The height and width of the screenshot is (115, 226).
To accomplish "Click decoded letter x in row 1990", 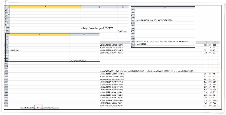I will pos(218,90).
